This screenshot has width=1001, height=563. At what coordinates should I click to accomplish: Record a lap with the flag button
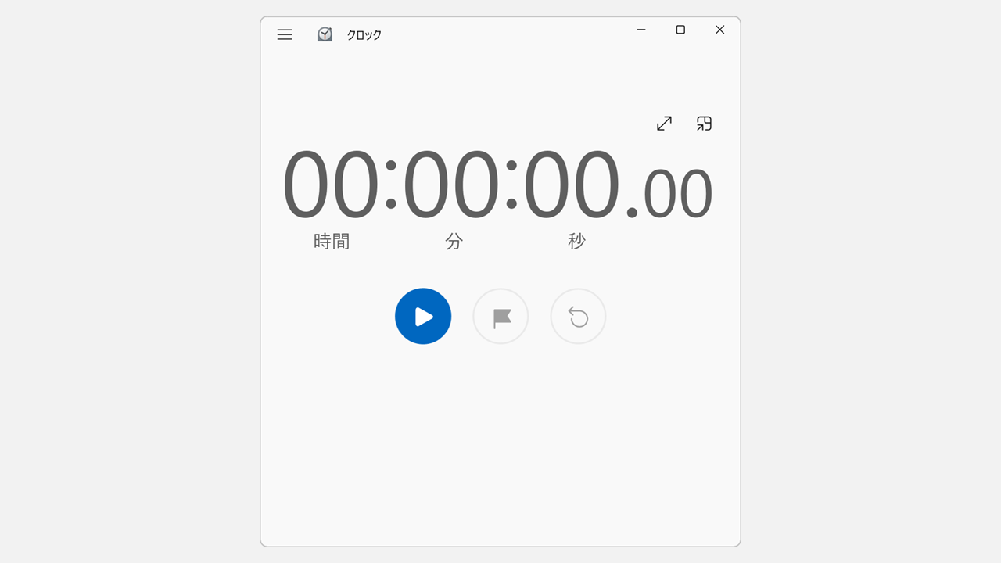[x=500, y=316]
